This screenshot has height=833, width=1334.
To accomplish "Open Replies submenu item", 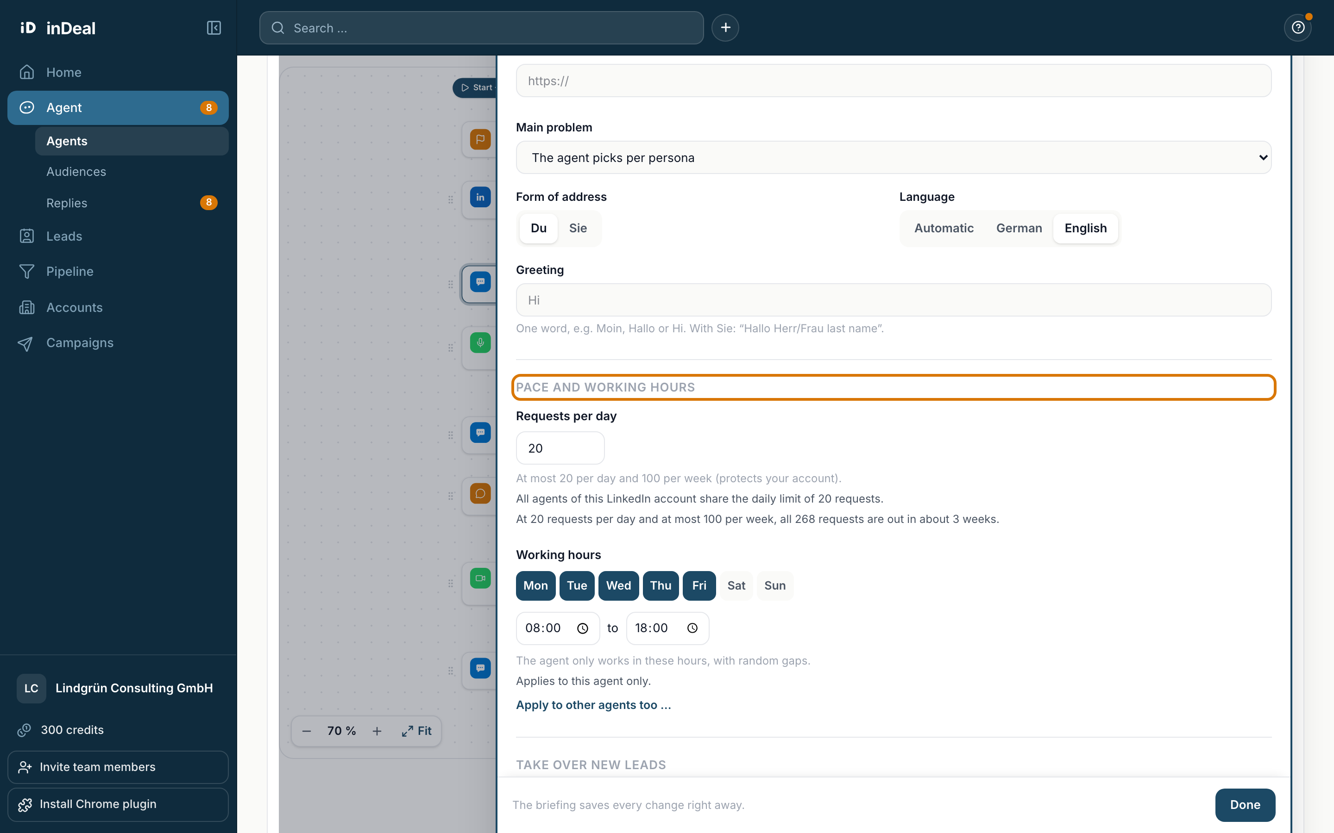I will pyautogui.click(x=132, y=203).
